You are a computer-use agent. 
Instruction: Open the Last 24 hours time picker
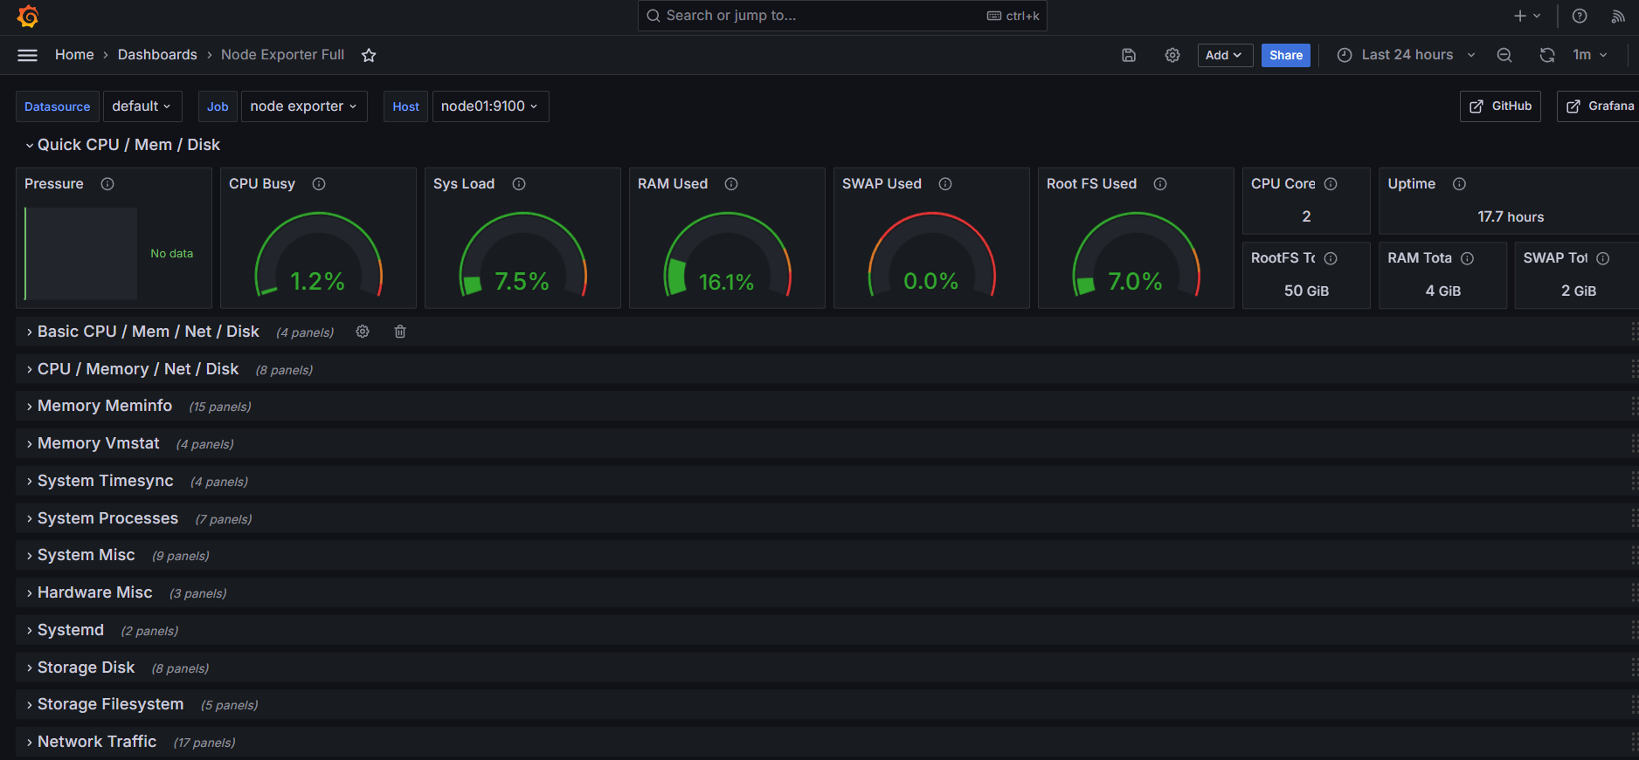tap(1407, 55)
